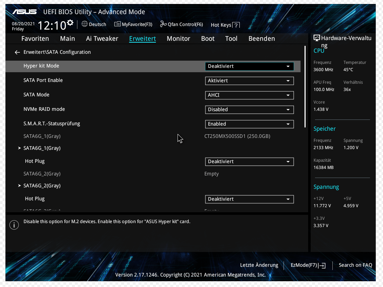Click the SATA Mode label
Viewport: 383px width, 287px height.
(x=37, y=95)
